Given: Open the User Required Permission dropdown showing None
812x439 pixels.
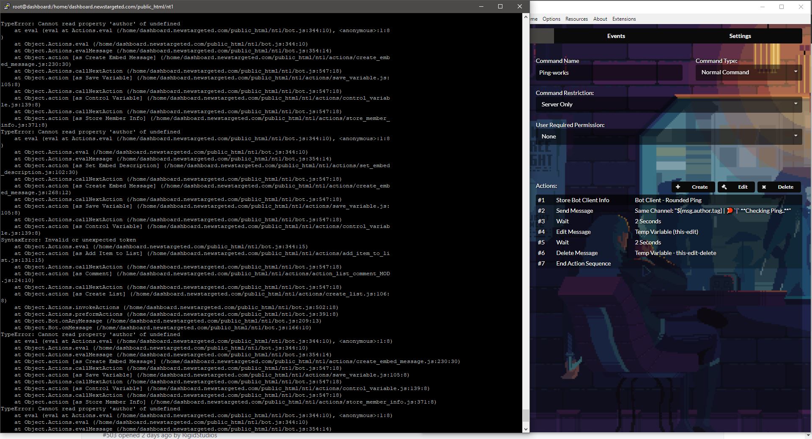Looking at the screenshot, I should click(668, 136).
